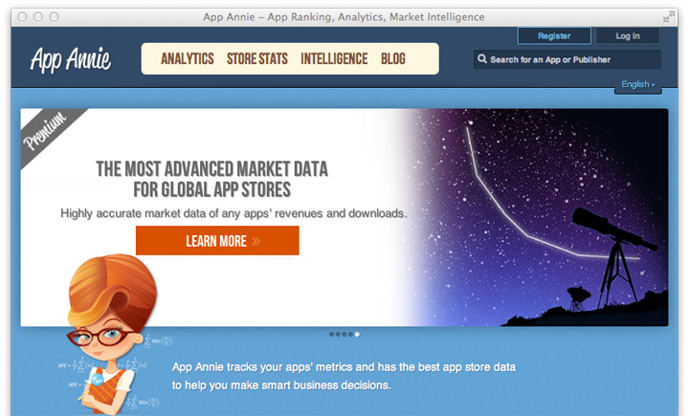Click headline 'The Most Advanced Market Data'
This screenshot has width=689, height=416.
[211, 169]
